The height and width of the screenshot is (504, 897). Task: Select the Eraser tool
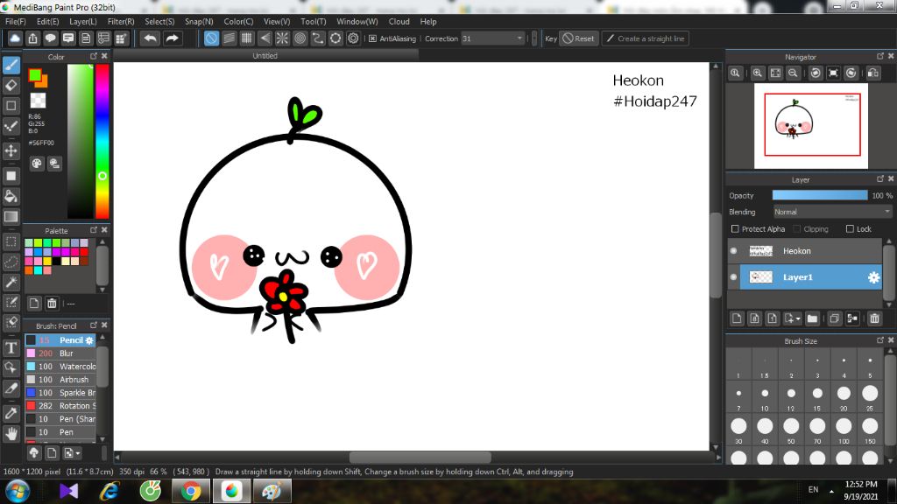point(11,86)
